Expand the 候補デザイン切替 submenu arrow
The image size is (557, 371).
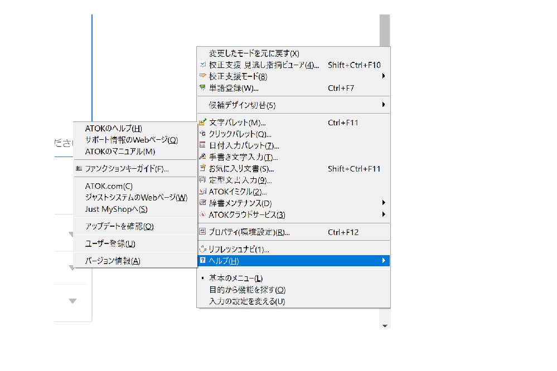pyautogui.click(x=383, y=105)
